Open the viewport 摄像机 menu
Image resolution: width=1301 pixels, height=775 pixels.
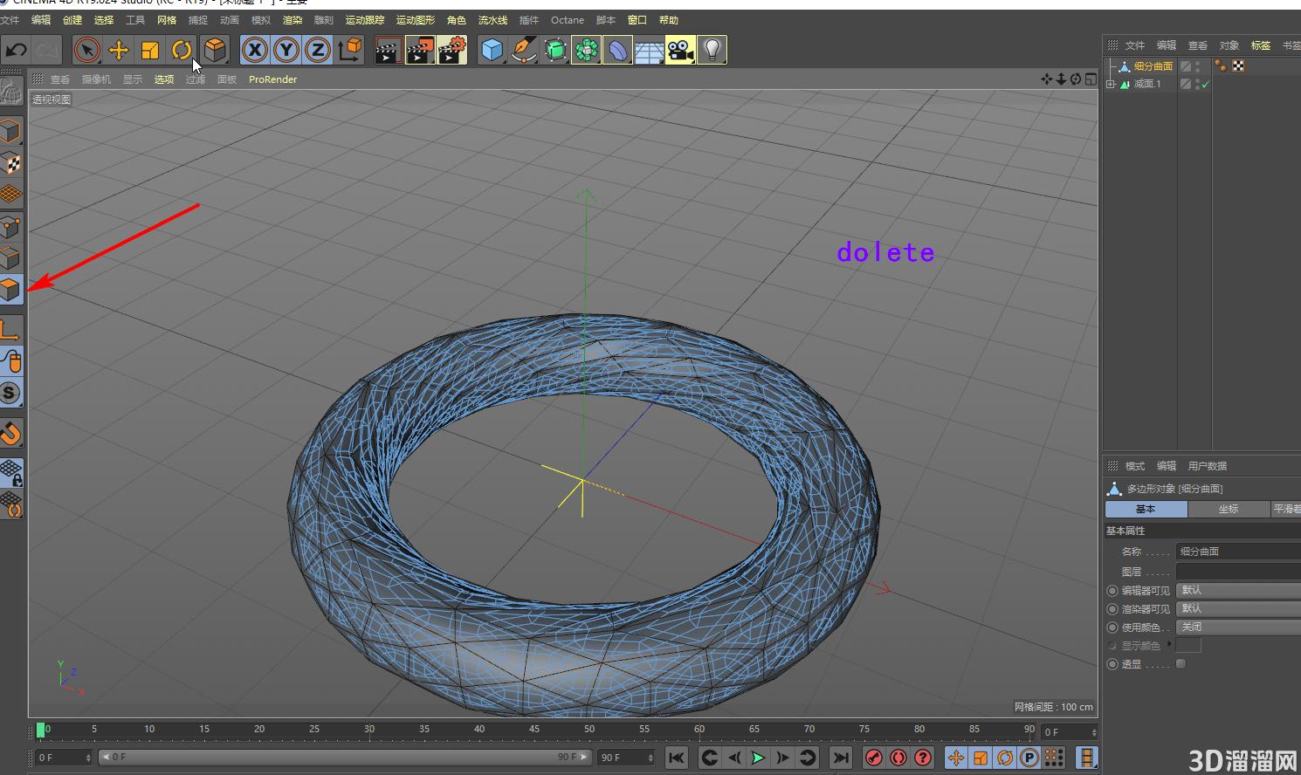pos(96,79)
